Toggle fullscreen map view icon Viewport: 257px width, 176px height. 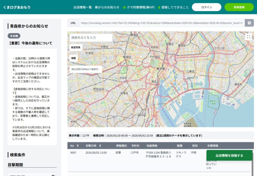[x=248, y=37]
